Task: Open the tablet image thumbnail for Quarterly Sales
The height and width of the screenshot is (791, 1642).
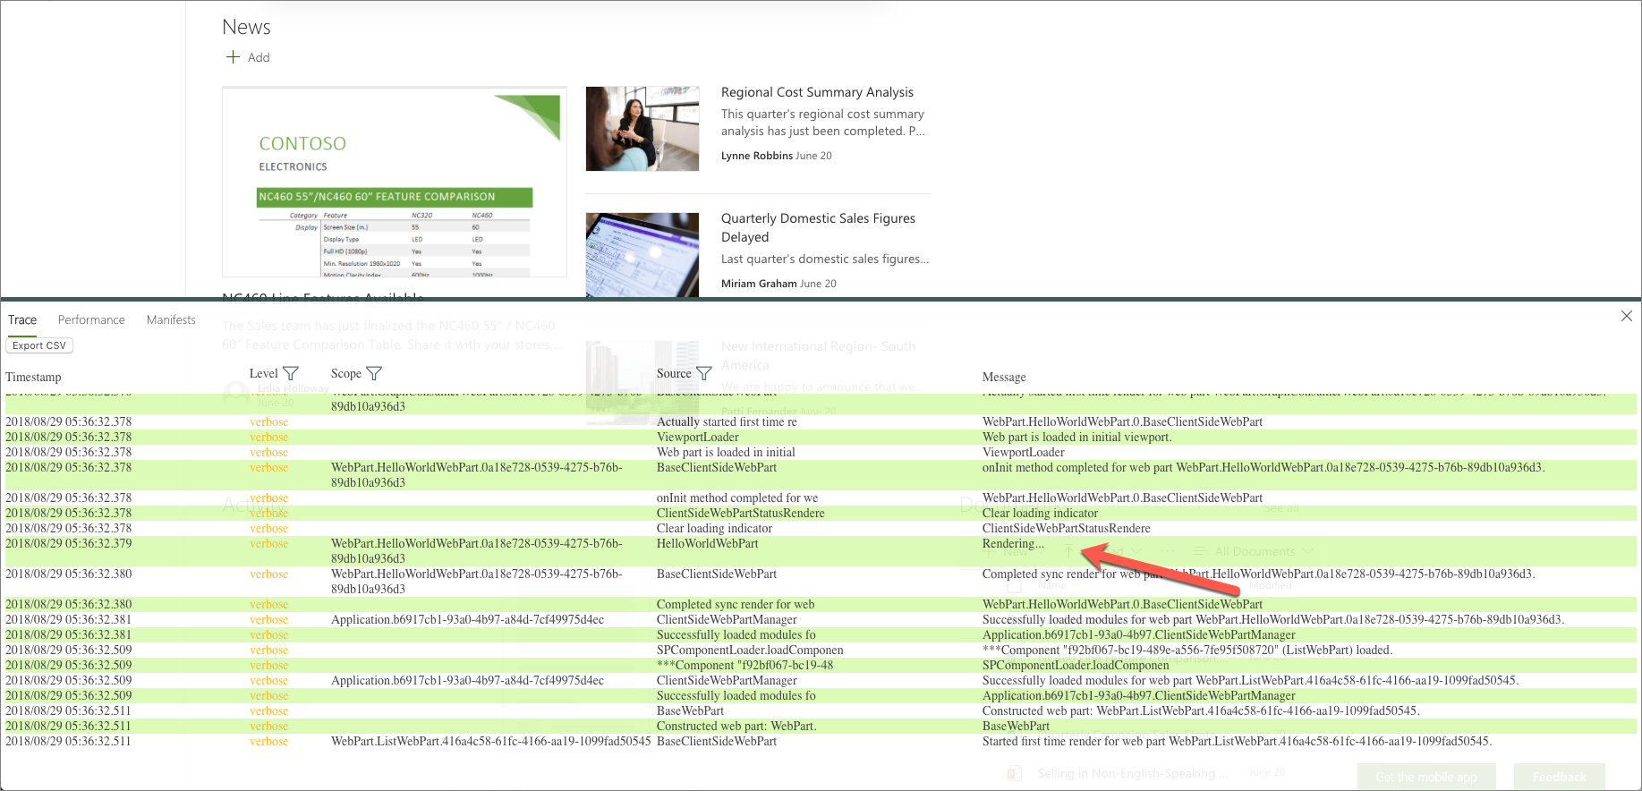Action: 642,255
